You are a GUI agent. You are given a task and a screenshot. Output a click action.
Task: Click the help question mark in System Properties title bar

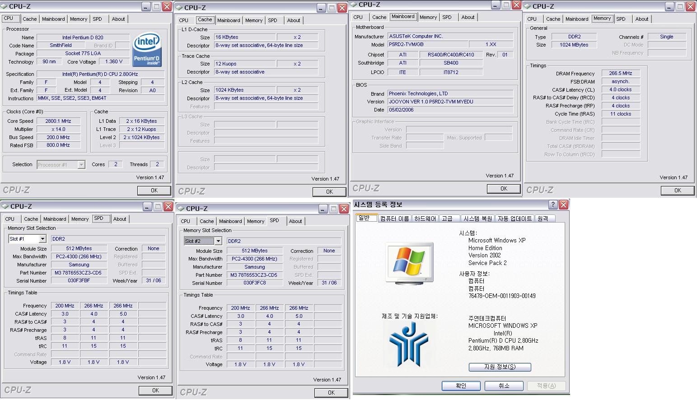[x=553, y=205]
